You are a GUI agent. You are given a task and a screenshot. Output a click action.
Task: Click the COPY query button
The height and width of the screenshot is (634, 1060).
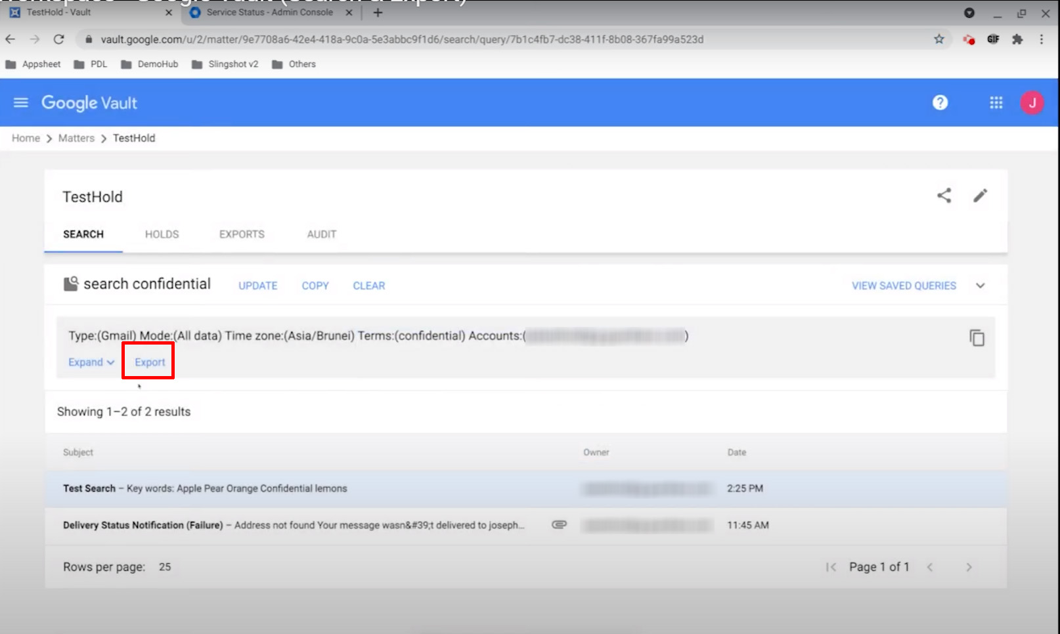pyautogui.click(x=315, y=285)
